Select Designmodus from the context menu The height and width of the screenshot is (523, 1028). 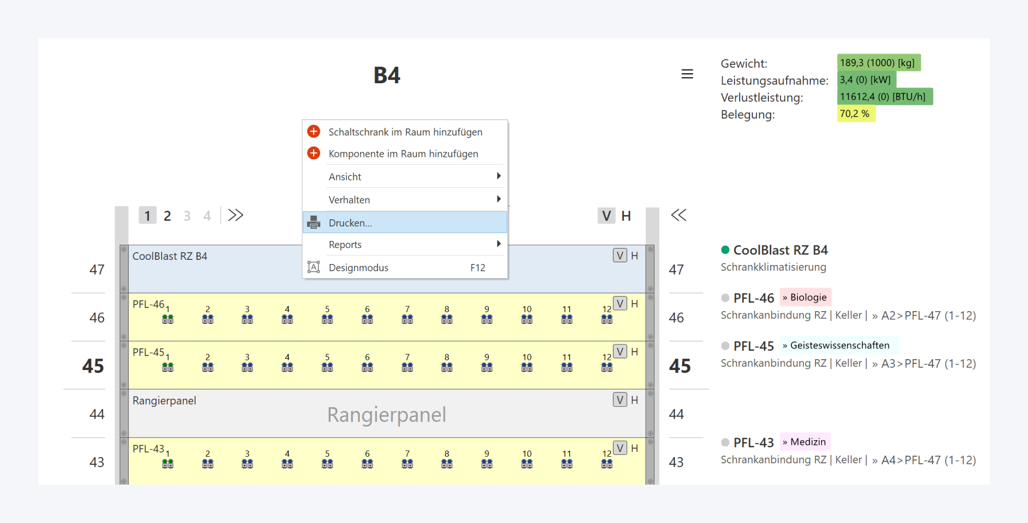point(358,268)
